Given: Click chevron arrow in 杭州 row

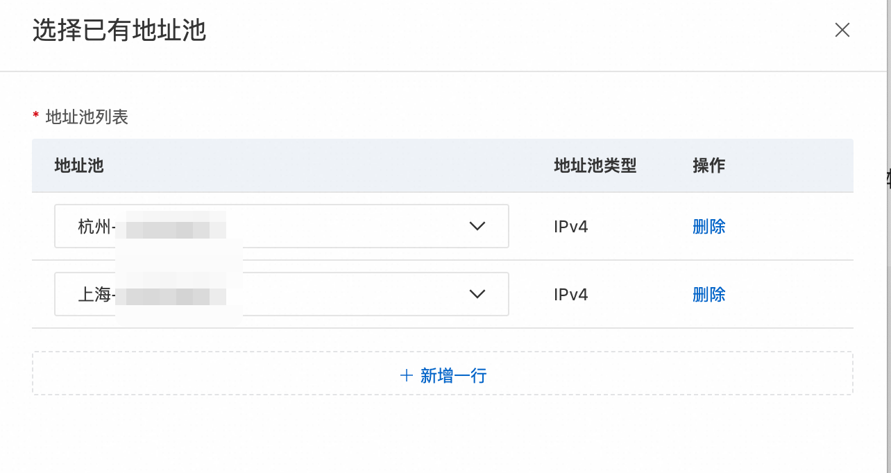Looking at the screenshot, I should [477, 226].
